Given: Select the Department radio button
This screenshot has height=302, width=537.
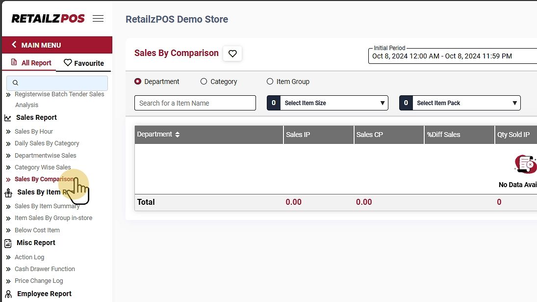Looking at the screenshot, I should [x=138, y=82].
